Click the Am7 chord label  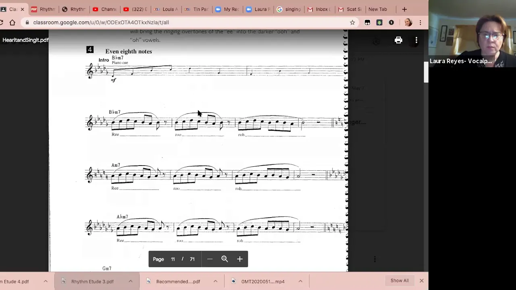coord(116,166)
